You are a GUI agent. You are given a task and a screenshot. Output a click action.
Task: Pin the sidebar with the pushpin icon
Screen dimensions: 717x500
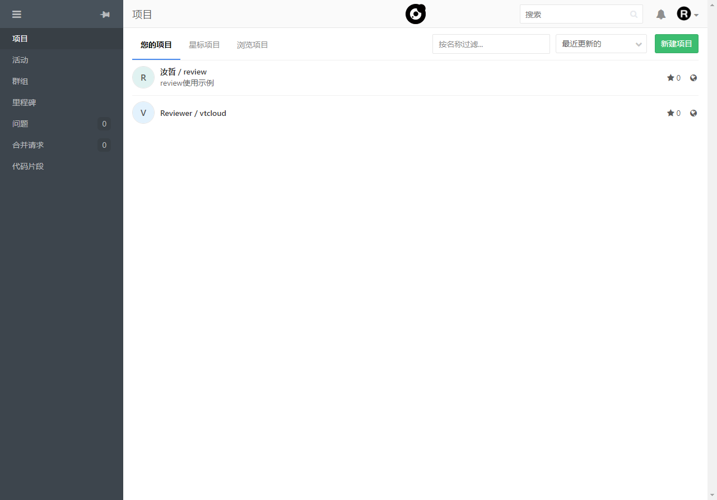(105, 15)
